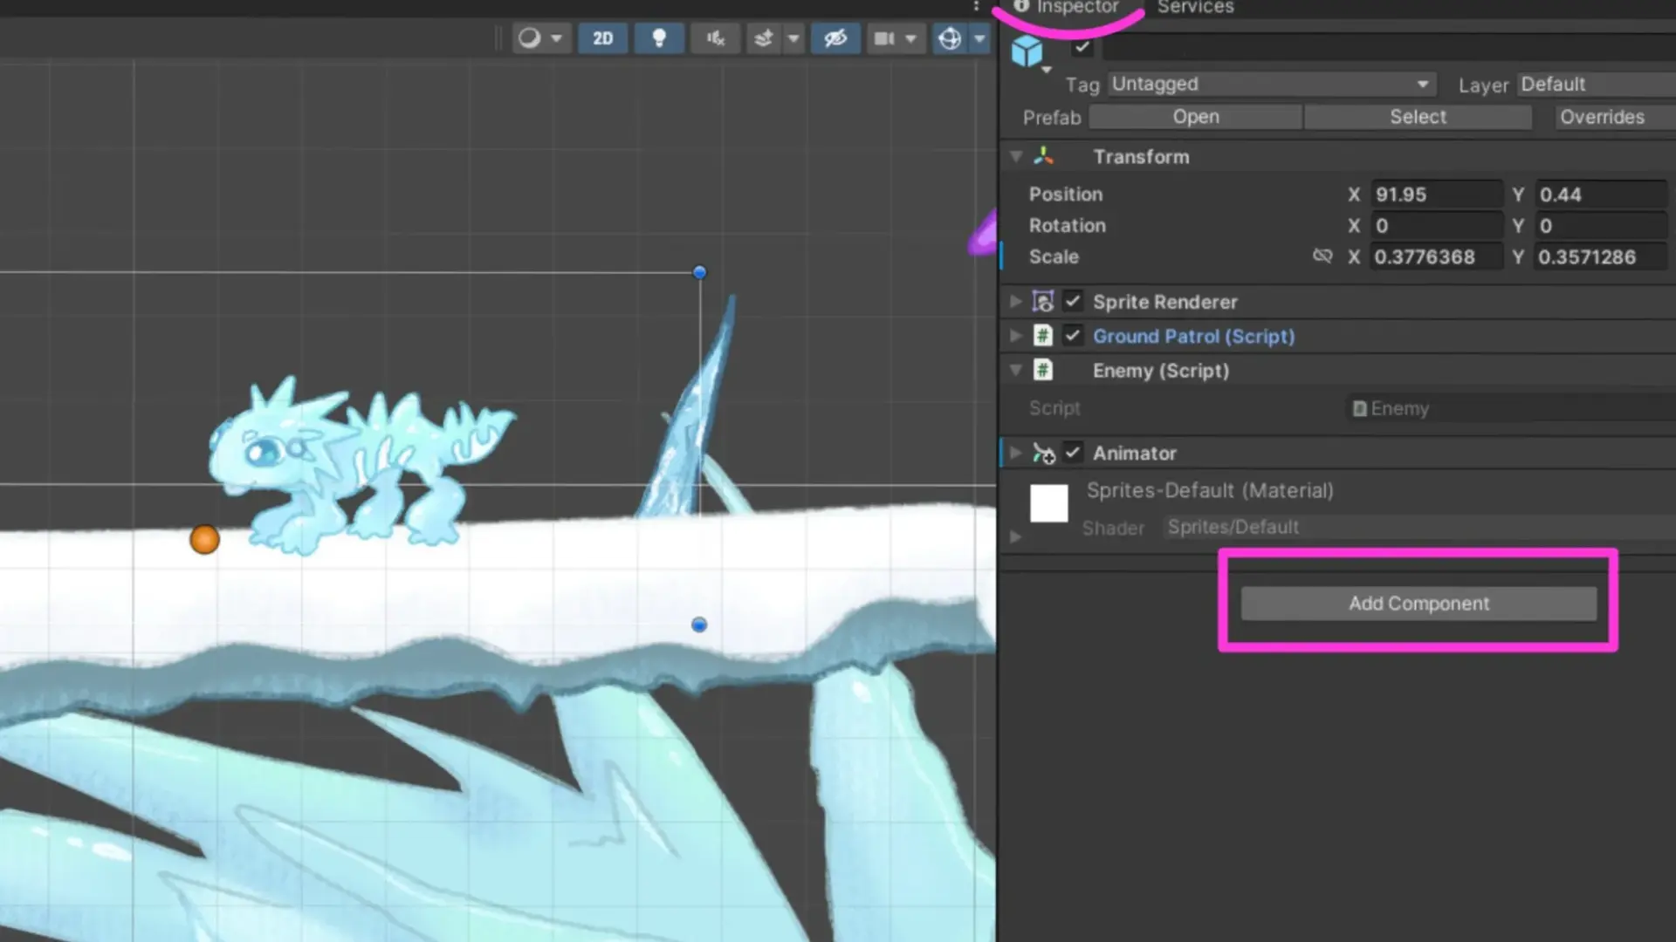Open the camera settings dropdown arrow
Screen dimensions: 1676x942
click(x=910, y=38)
